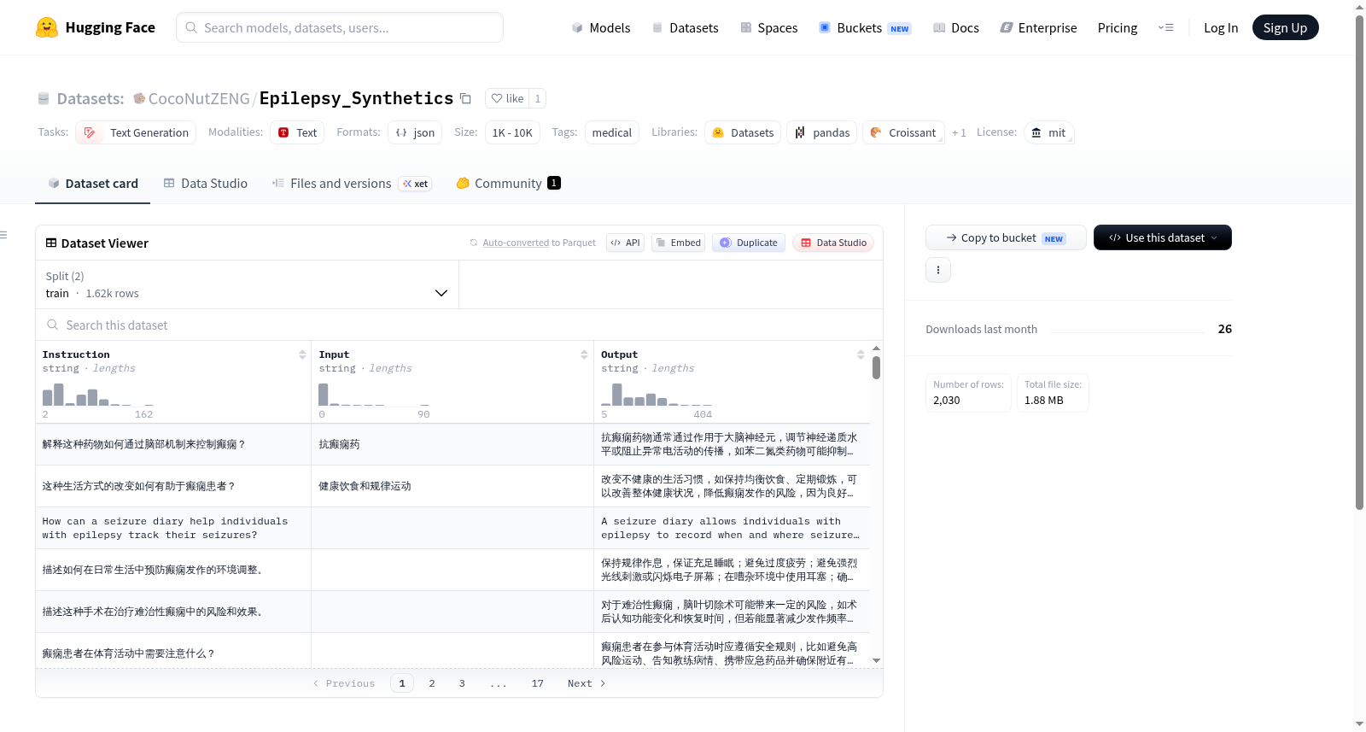Go to Datasets in top navigation
Screen dimensions: 1366x732
(x=686, y=28)
